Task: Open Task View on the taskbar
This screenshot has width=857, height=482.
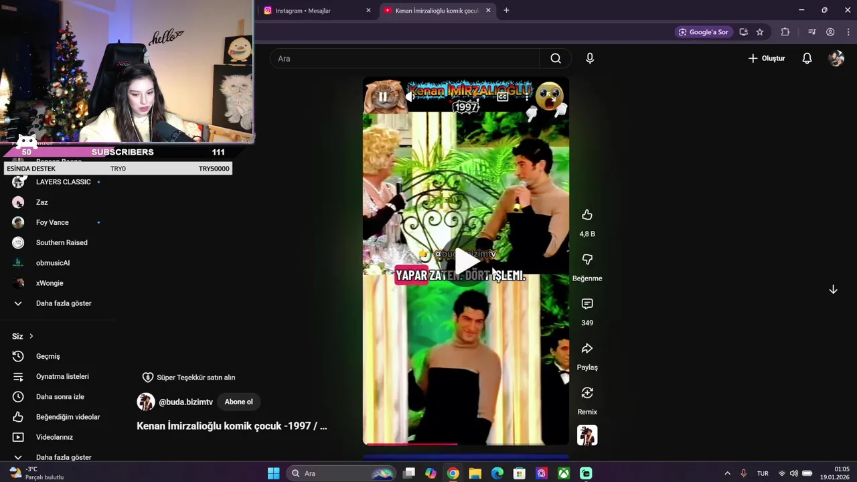Action: (409, 473)
